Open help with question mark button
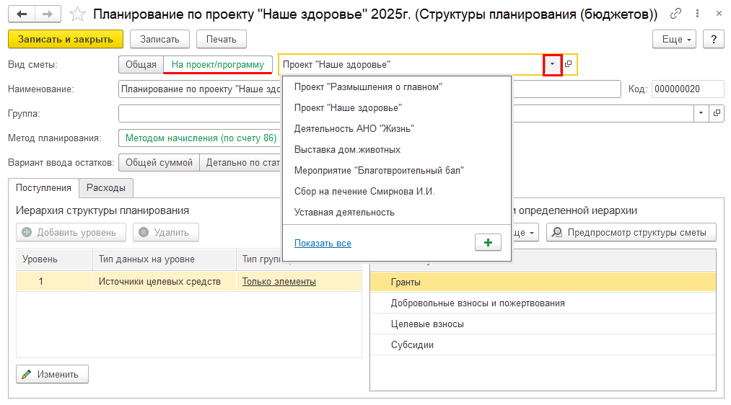Screen dimensions: 731x405 pyautogui.click(x=713, y=39)
